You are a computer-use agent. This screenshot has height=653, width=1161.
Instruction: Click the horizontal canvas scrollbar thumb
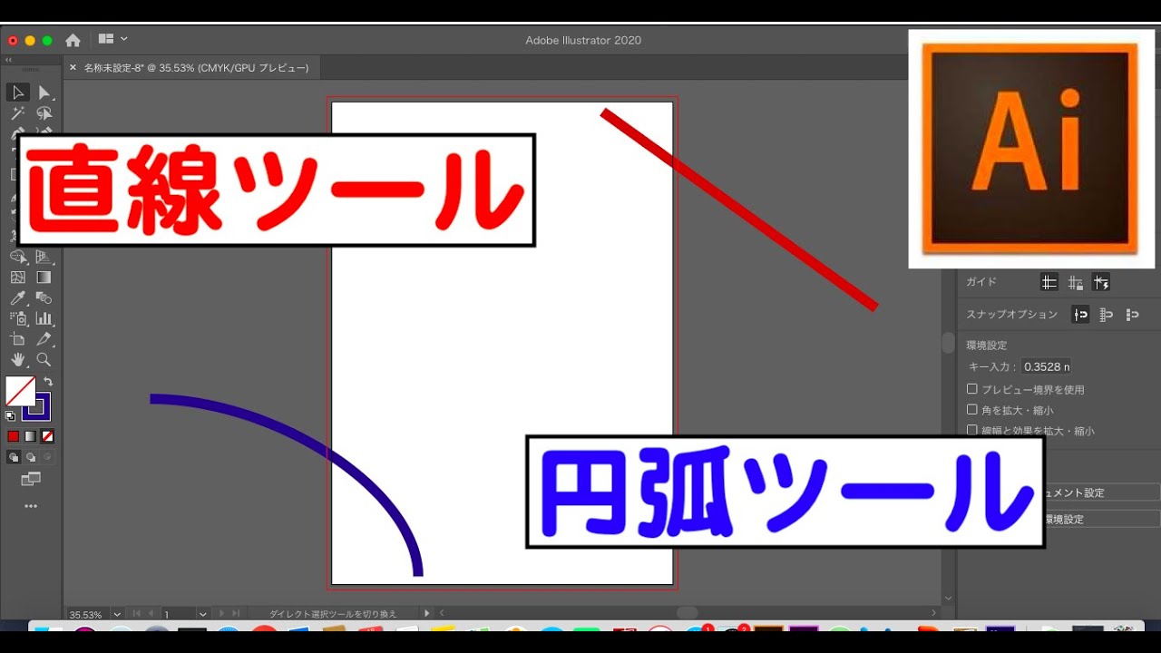[687, 614]
